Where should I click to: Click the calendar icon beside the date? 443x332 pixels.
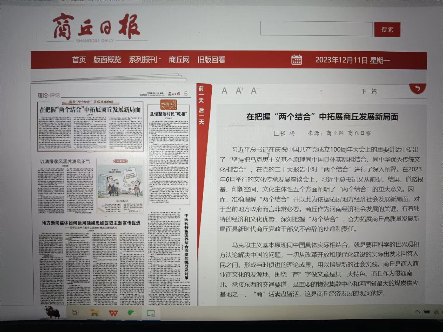(297, 60)
